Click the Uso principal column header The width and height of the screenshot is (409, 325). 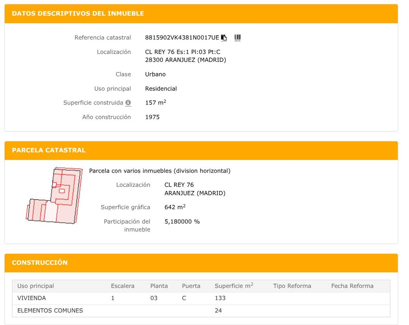36,286
